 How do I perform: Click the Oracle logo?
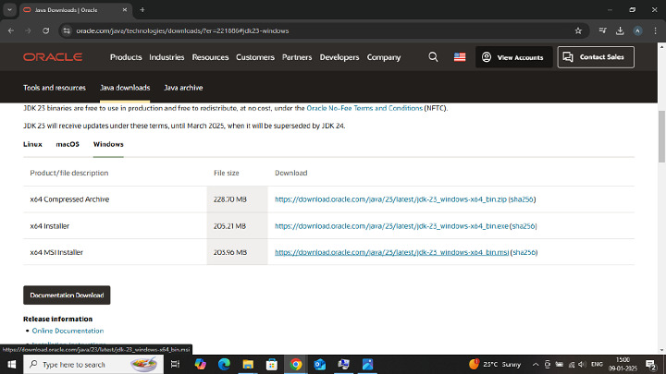pos(53,57)
